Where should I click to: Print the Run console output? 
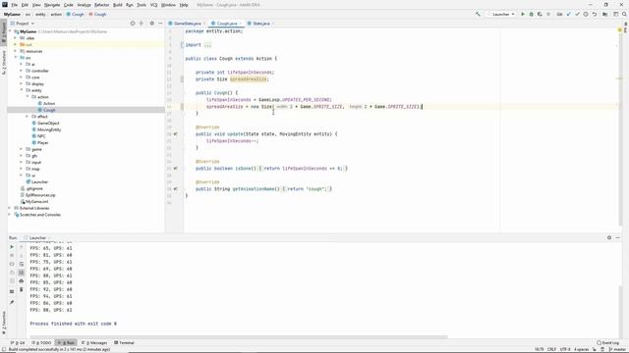pos(22,281)
